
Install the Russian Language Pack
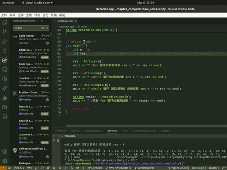click(45, 114)
